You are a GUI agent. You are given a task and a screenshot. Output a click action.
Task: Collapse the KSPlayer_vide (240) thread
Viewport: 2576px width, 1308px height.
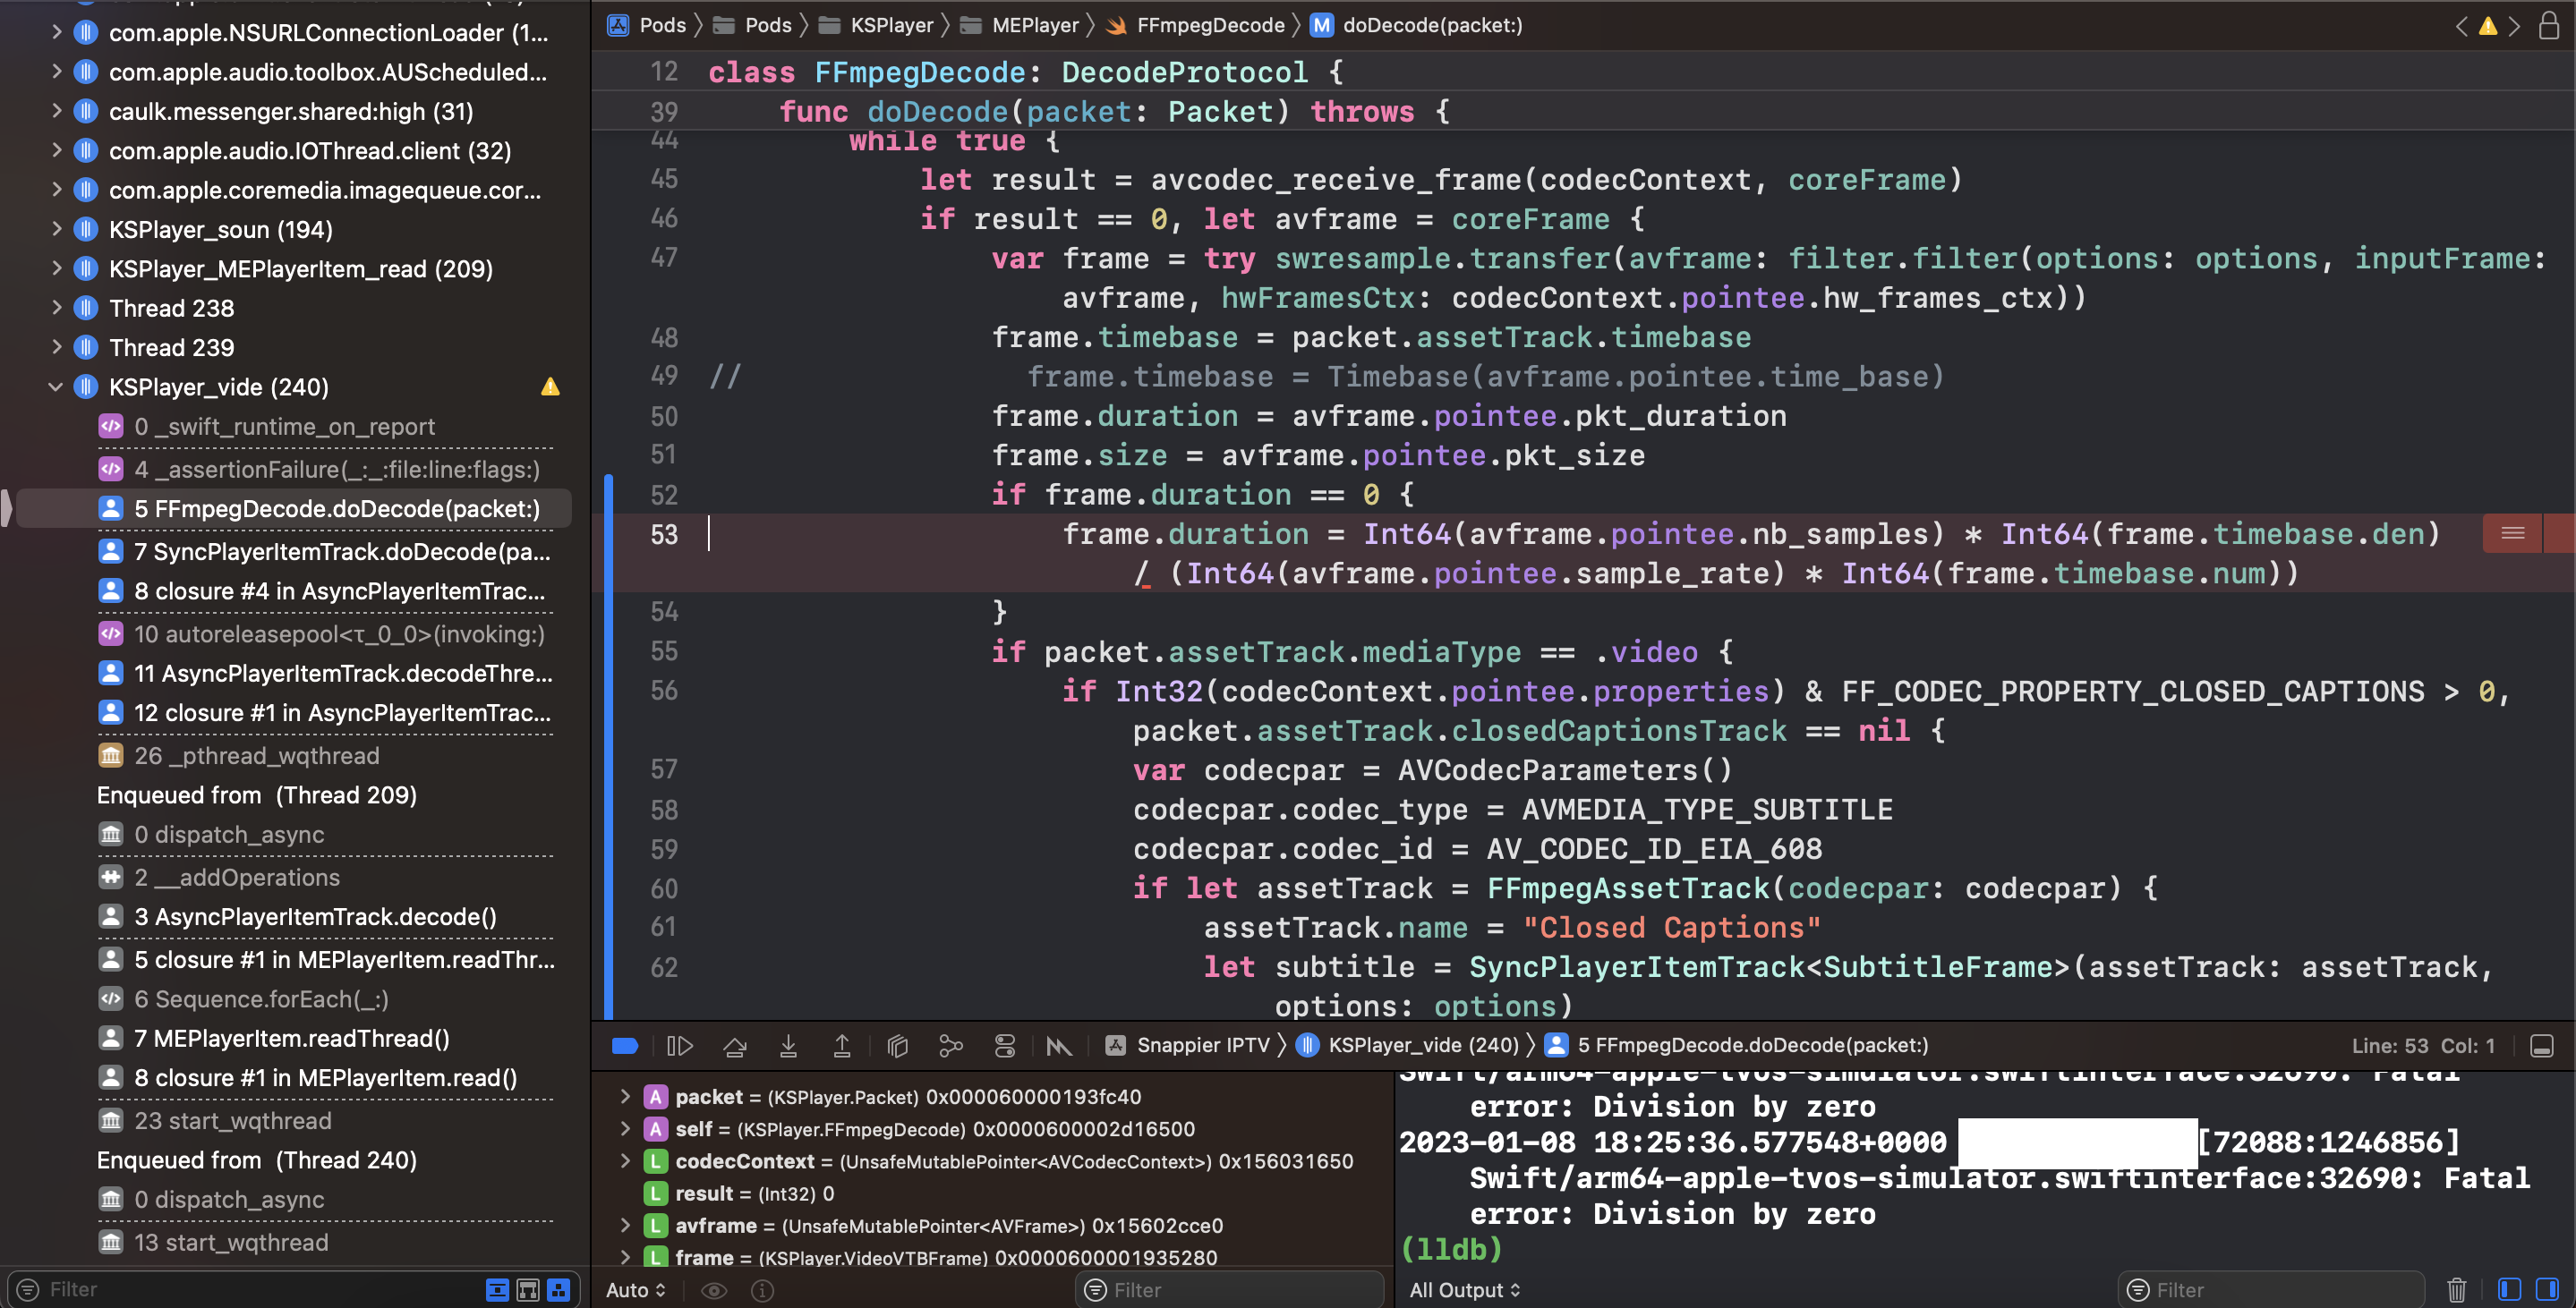click(x=56, y=386)
